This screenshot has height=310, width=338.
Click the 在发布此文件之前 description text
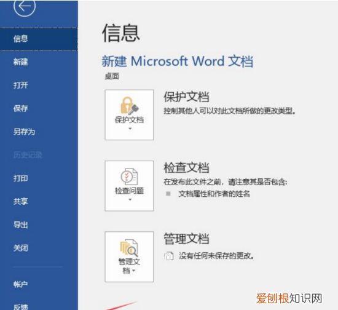click(226, 182)
